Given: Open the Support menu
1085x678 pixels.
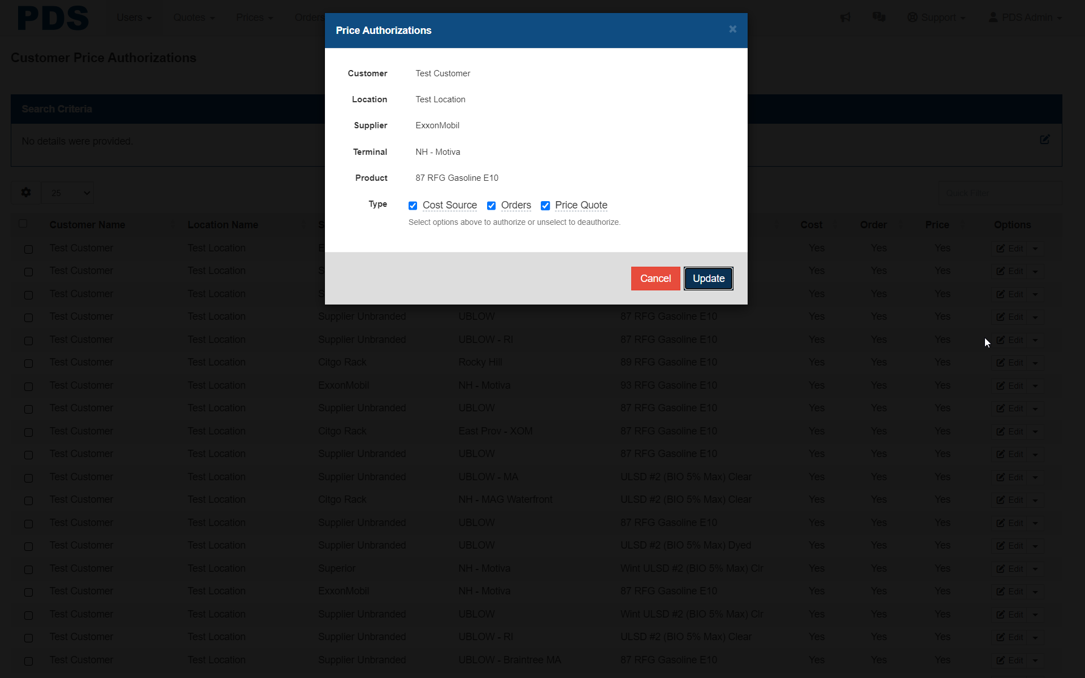Looking at the screenshot, I should click(936, 18).
